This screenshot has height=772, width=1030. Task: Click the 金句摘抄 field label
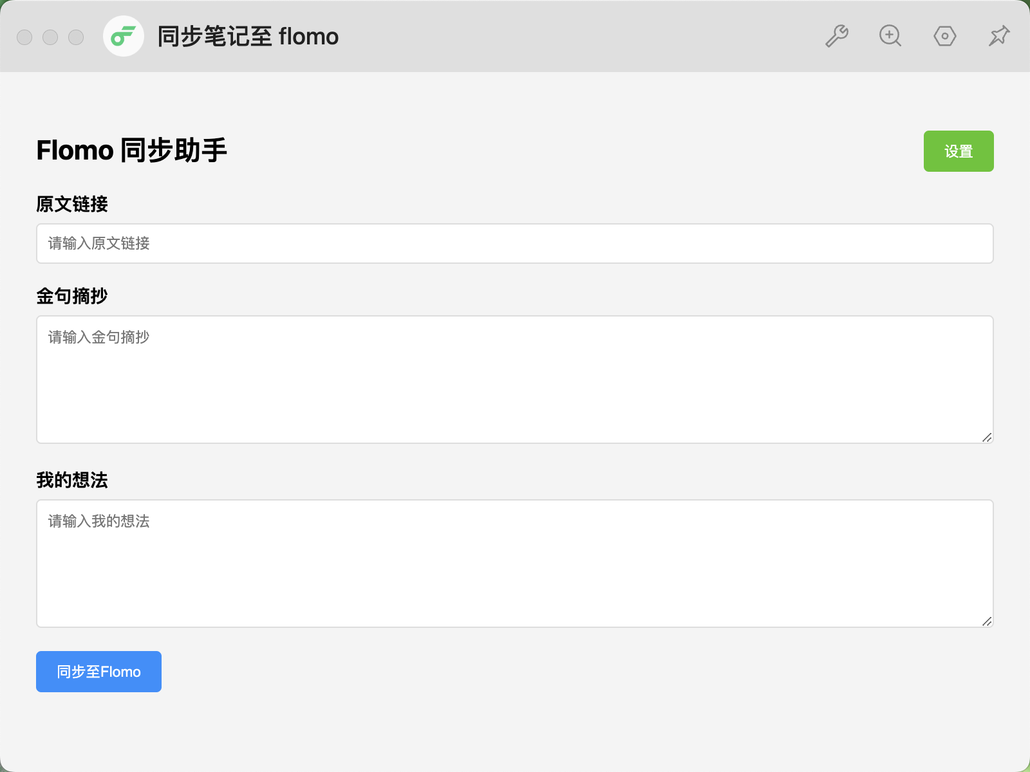coord(72,296)
